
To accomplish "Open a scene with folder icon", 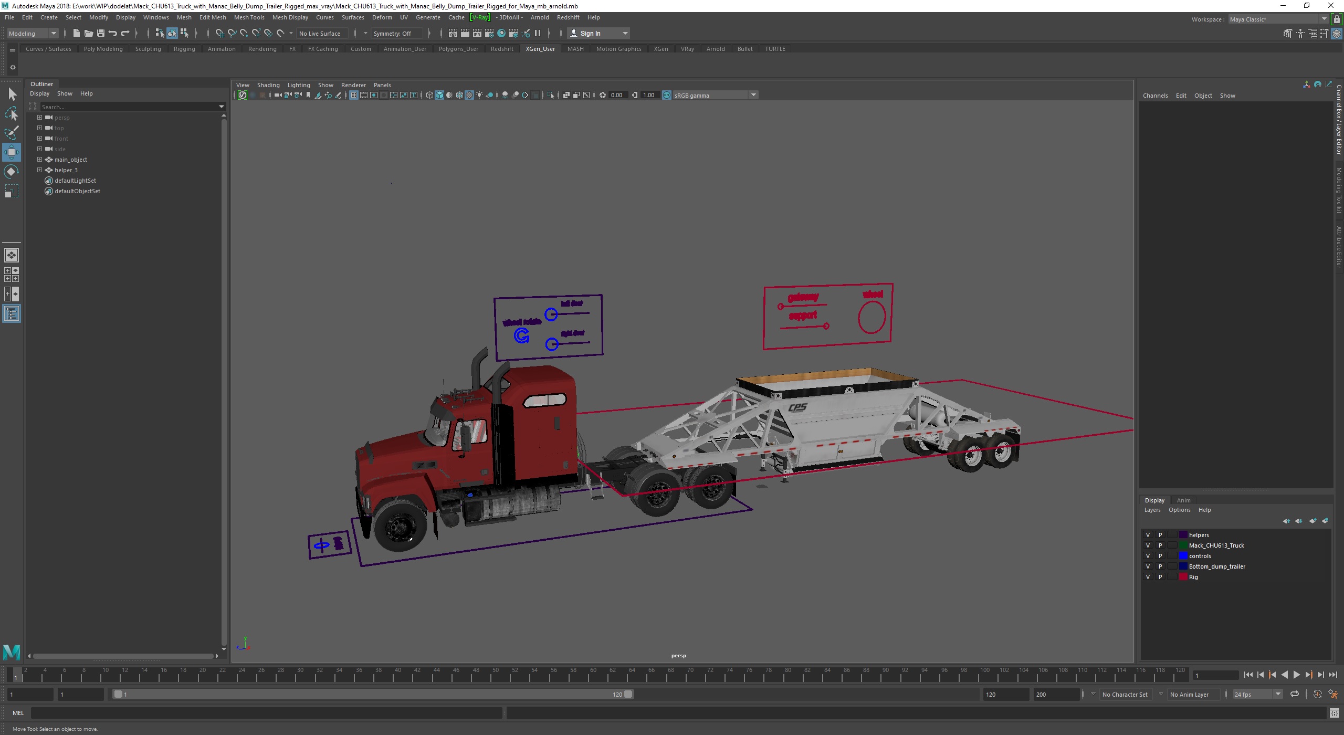I will [x=88, y=33].
